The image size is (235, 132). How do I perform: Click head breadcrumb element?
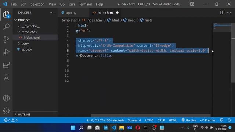tap(131, 20)
